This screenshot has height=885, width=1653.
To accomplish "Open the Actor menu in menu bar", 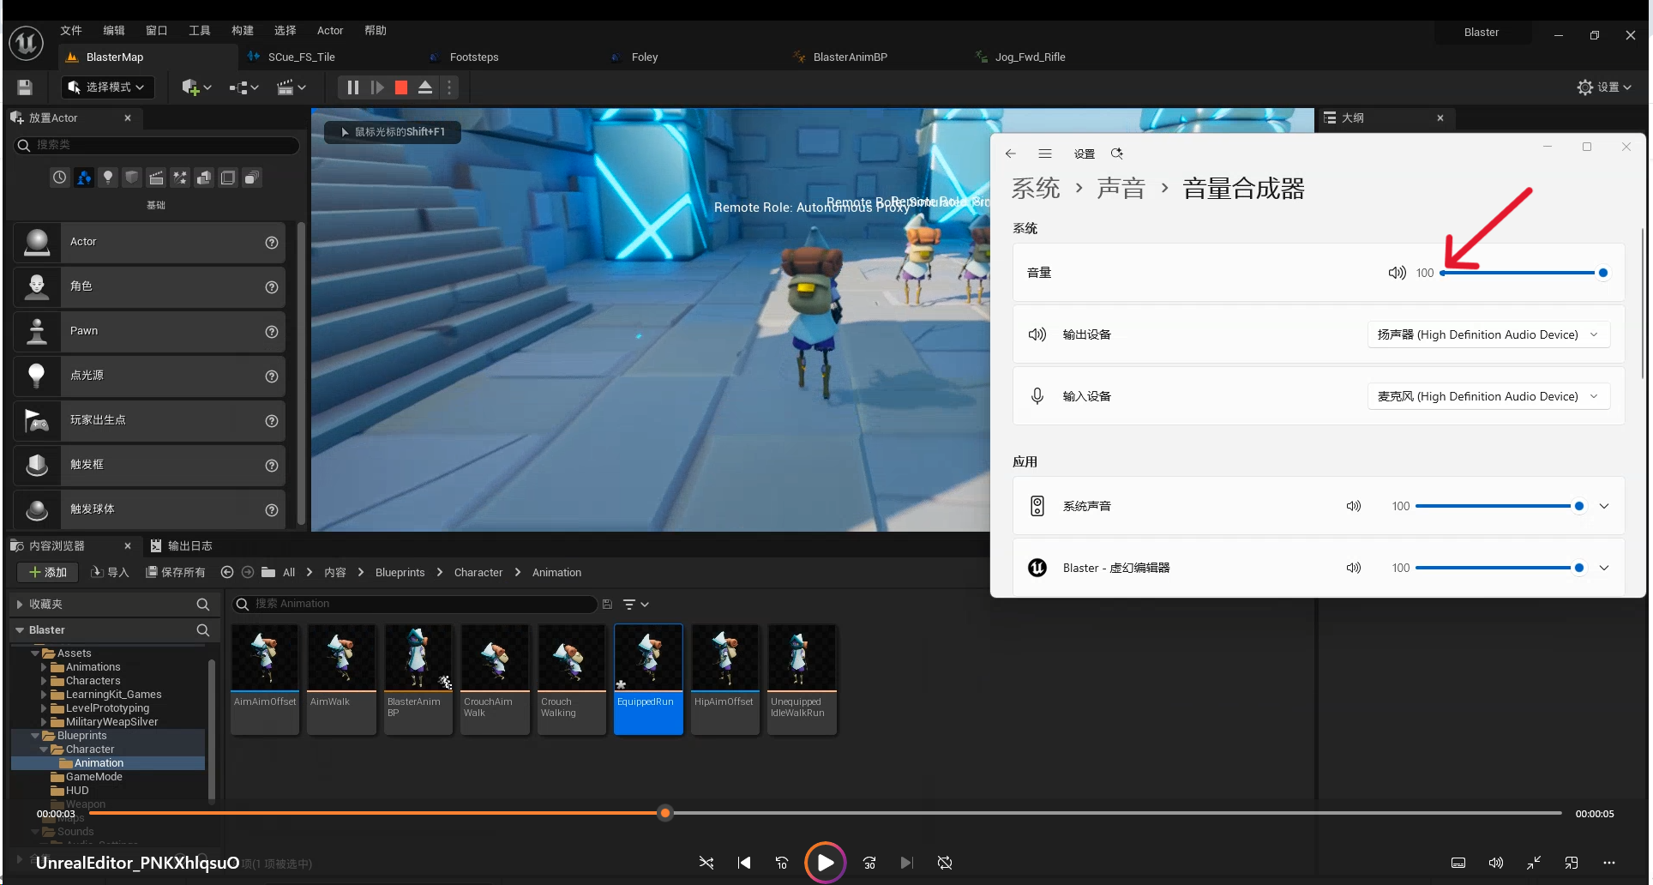I will [x=330, y=31].
